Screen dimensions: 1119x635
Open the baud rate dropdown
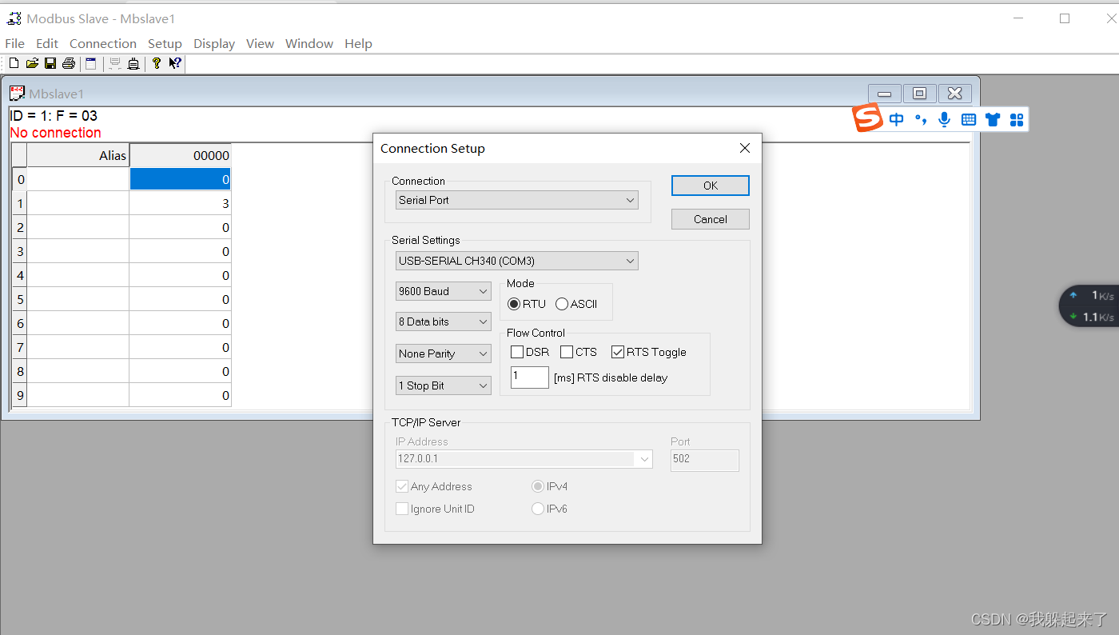tap(443, 290)
